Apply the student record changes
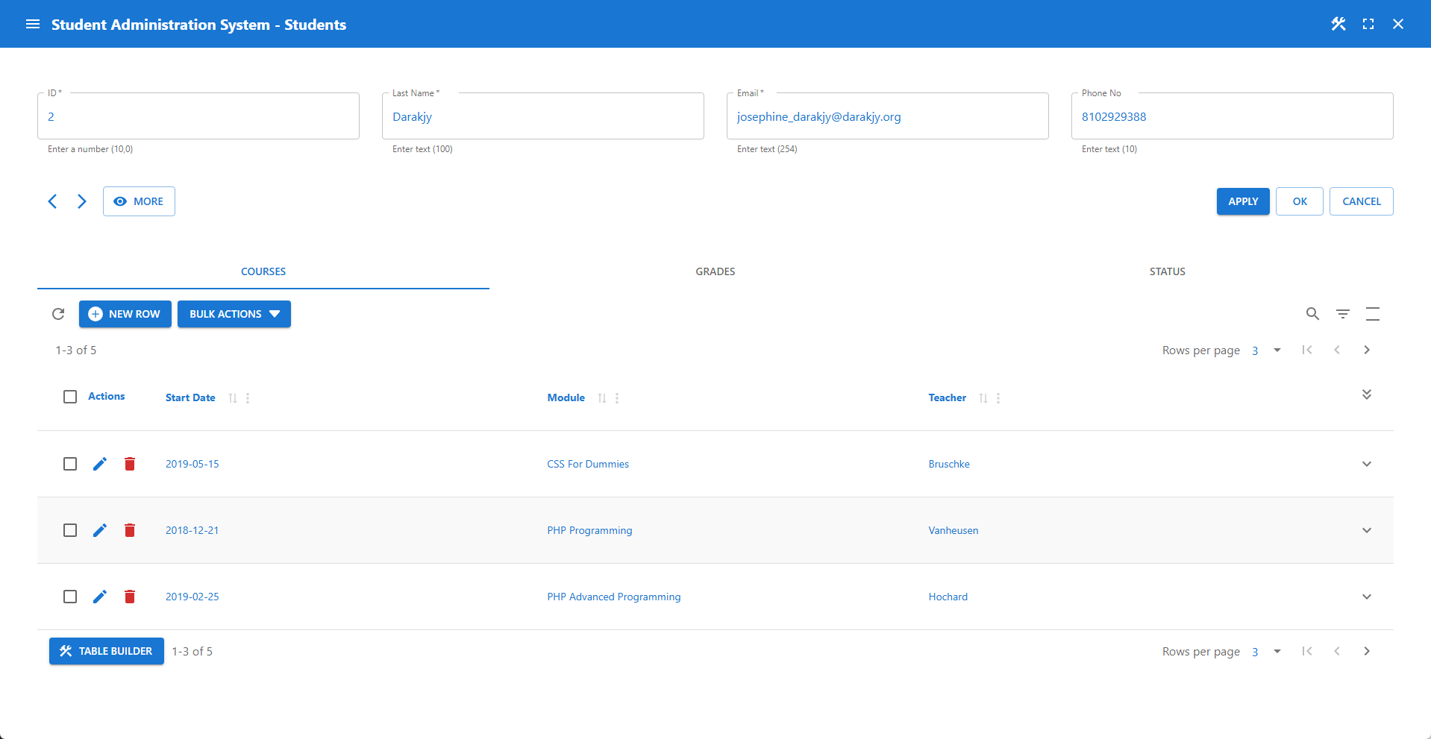 (x=1242, y=201)
